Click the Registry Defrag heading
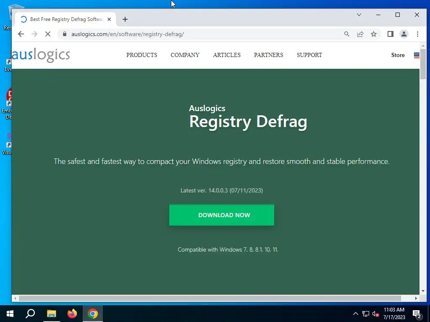This screenshot has height=322, width=430. coord(248,122)
